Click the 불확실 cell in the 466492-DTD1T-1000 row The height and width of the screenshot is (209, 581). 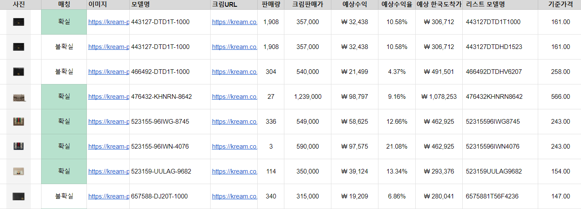point(64,72)
